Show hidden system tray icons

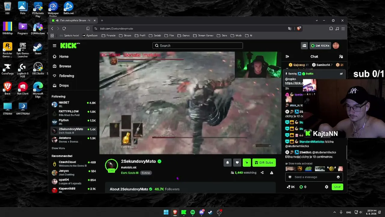pyautogui.click(x=334, y=212)
